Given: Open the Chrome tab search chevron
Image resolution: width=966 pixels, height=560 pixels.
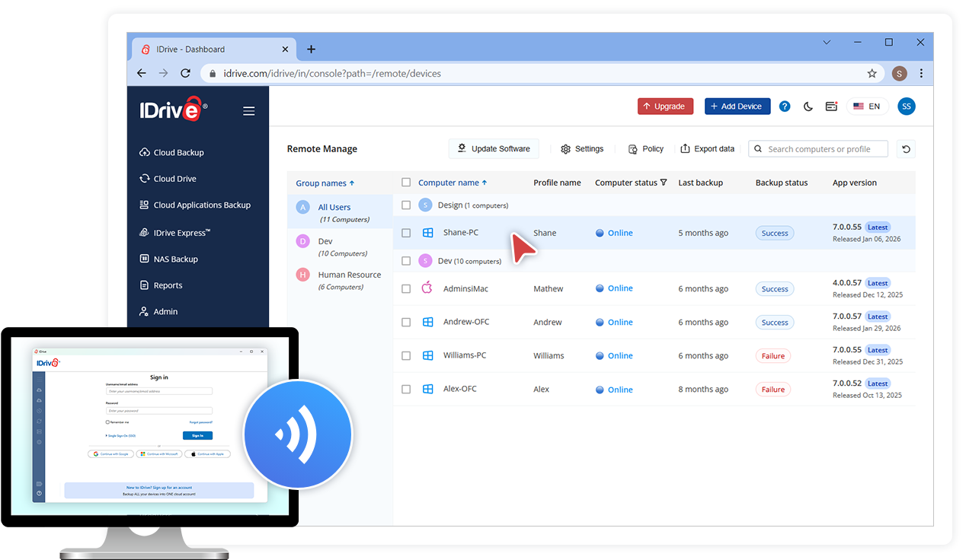Looking at the screenshot, I should click(827, 43).
